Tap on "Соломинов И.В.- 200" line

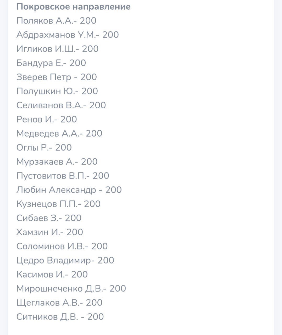point(62,247)
